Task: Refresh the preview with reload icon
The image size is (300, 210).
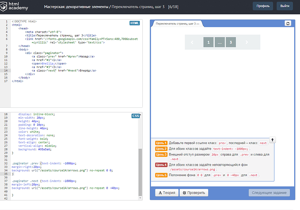Action: coord(288,23)
